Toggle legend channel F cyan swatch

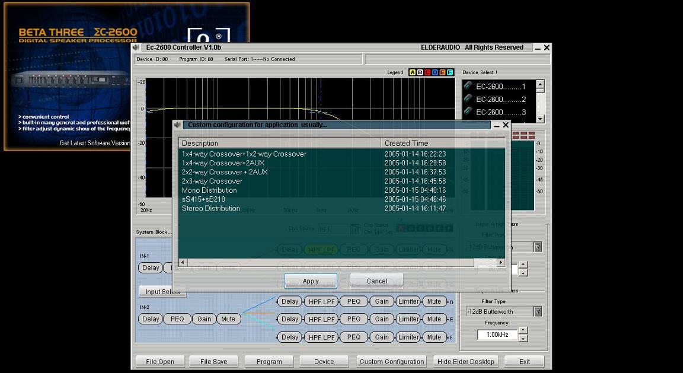[x=450, y=72]
